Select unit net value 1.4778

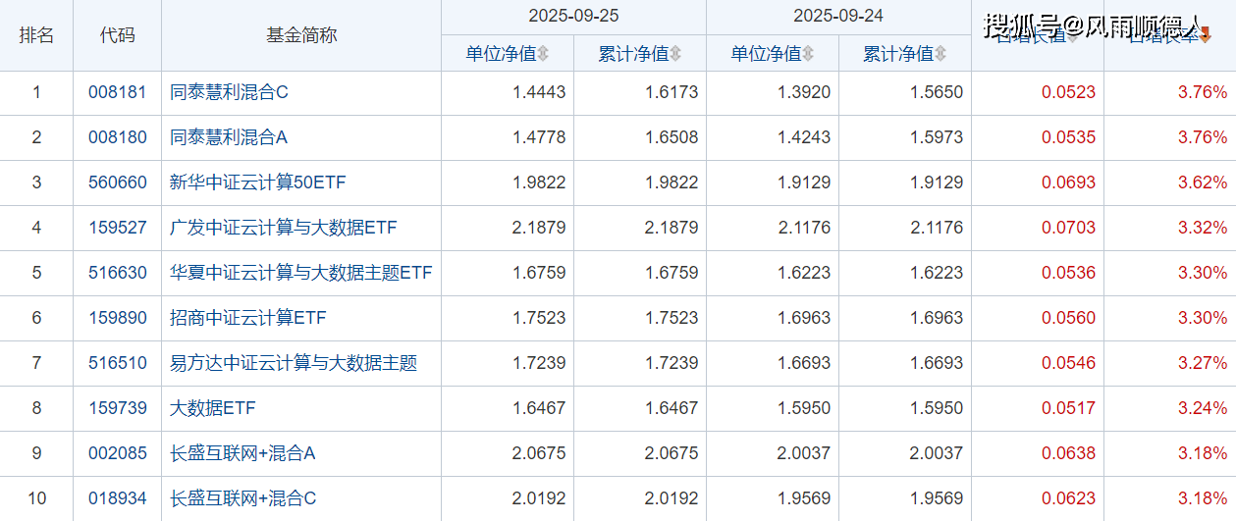(539, 137)
